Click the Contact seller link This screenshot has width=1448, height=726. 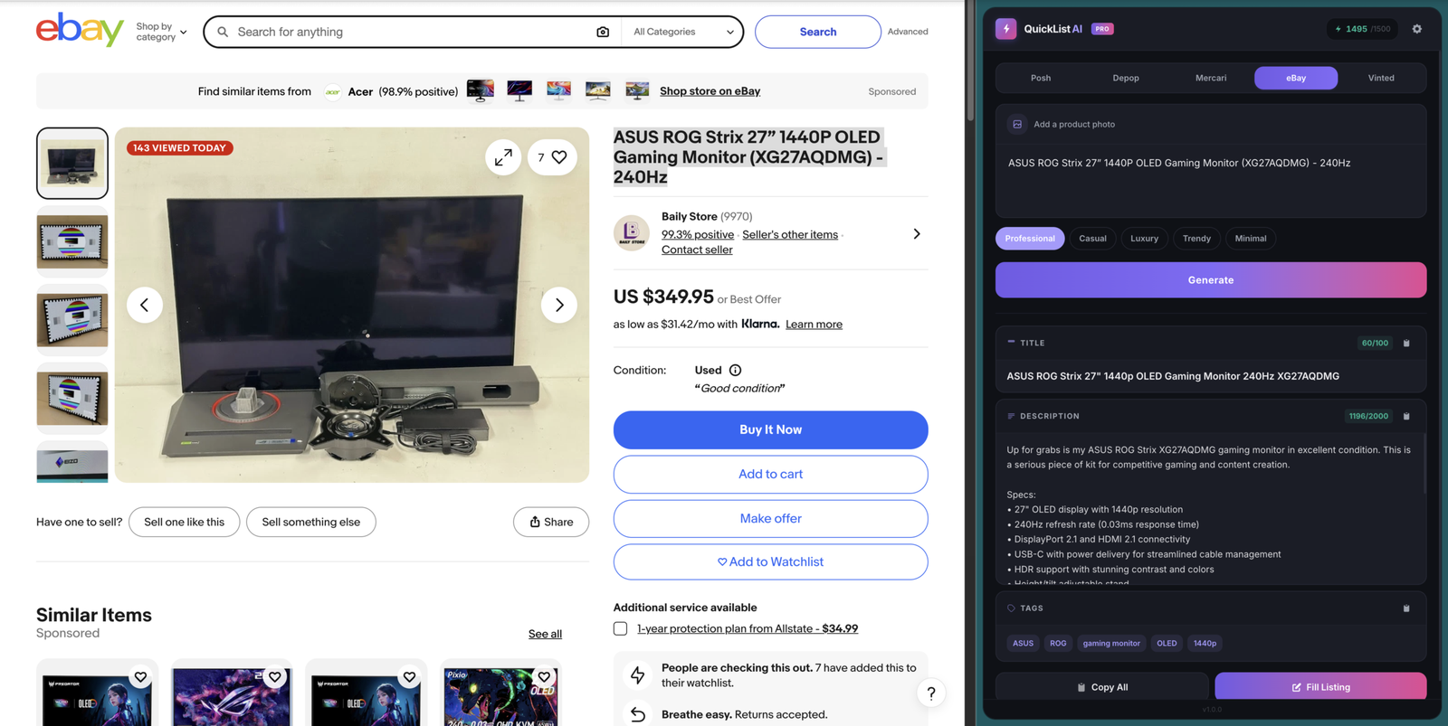point(697,250)
